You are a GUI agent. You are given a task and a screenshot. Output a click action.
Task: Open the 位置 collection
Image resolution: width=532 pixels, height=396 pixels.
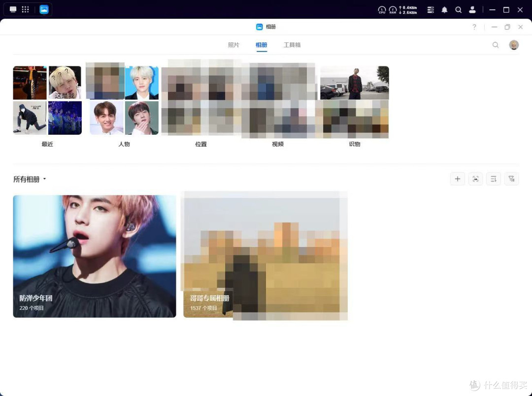point(201,100)
